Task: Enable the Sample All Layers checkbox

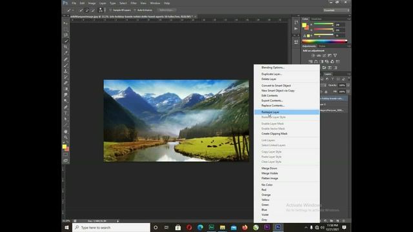Action: click(x=110, y=10)
